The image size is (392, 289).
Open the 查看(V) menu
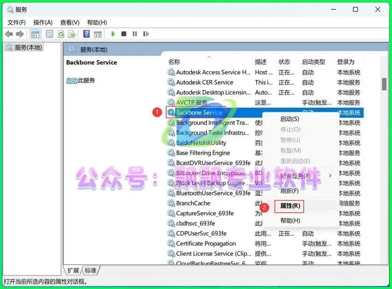coord(70,22)
